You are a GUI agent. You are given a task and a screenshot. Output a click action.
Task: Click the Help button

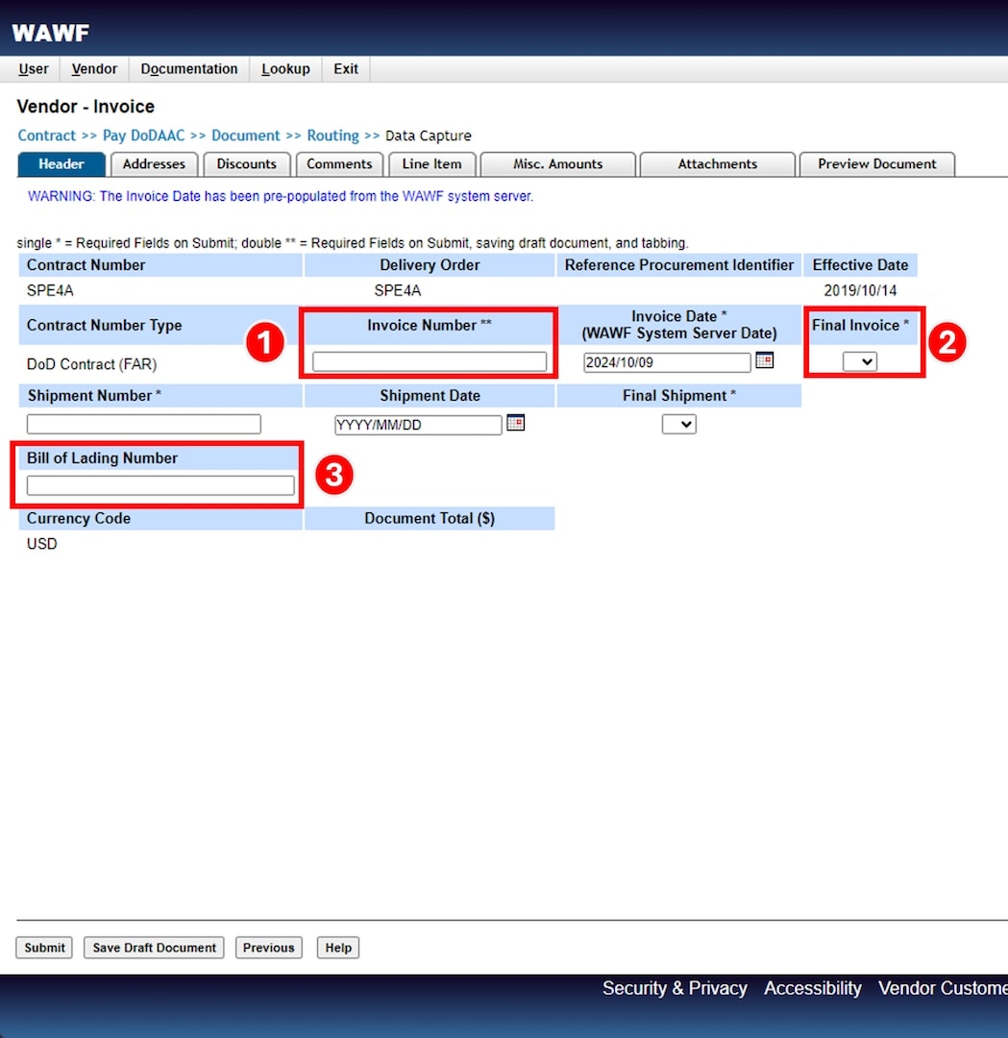click(338, 948)
